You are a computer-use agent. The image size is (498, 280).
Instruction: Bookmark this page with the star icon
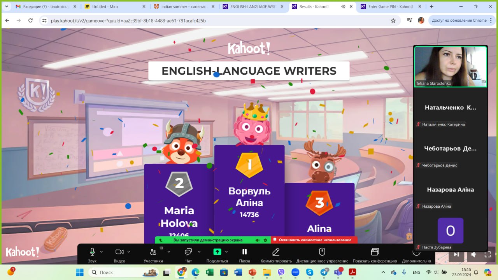pos(393,21)
